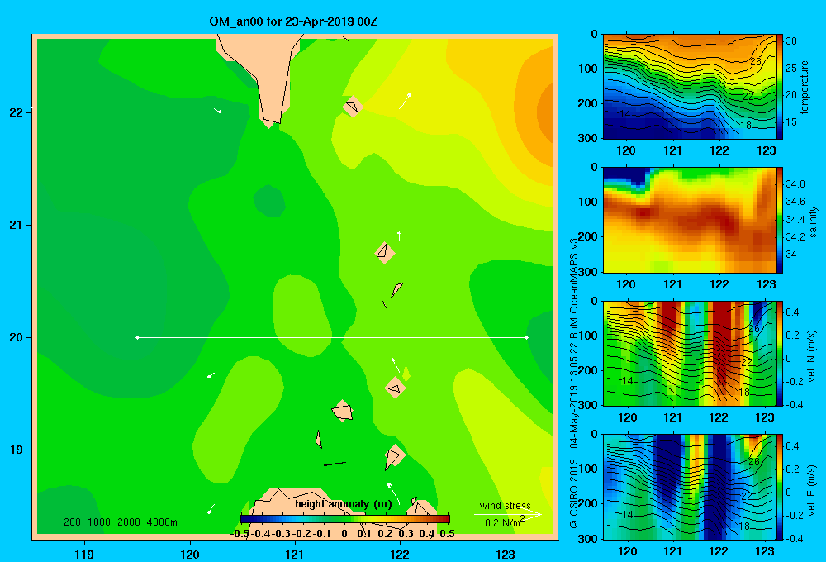Open the eastward velocity cross-section panel
The height and width of the screenshot is (562, 826).
coord(689,487)
